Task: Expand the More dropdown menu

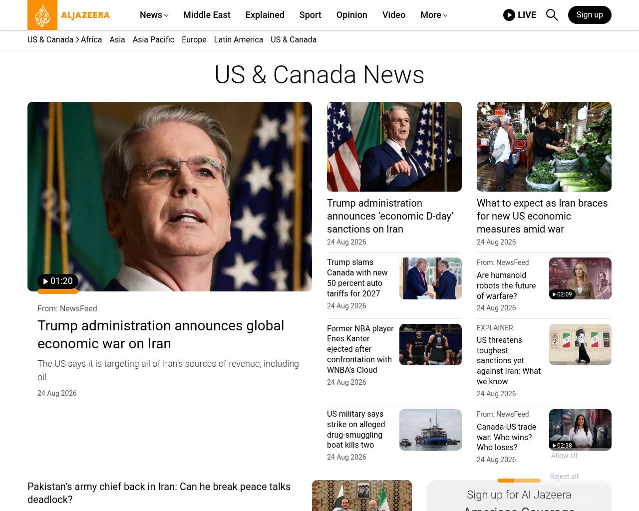Action: [x=434, y=15]
